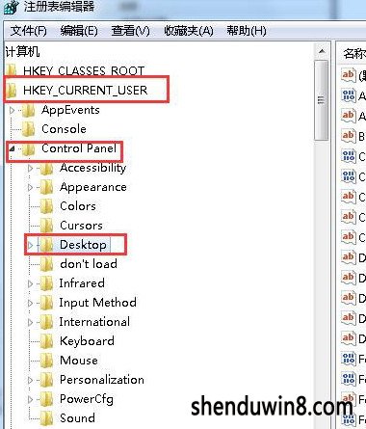The height and width of the screenshot is (429, 366).
Task: Collapse the Control Panel key
Action: pyautogui.click(x=12, y=148)
